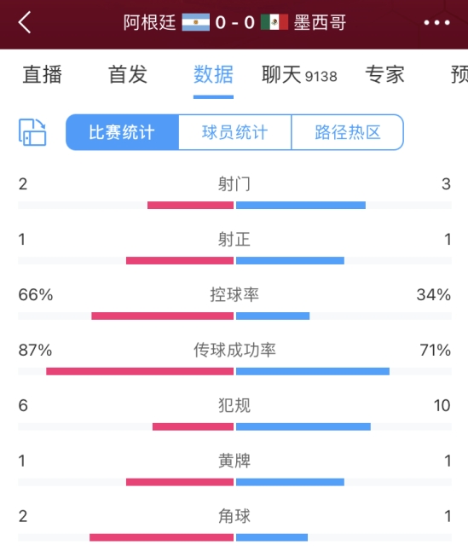Tap the Argentina flag icon

click(196, 22)
